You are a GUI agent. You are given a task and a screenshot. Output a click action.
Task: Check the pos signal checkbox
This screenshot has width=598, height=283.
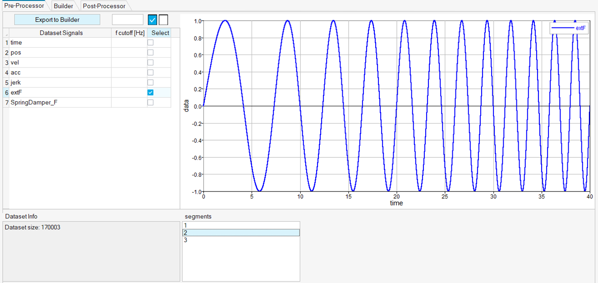[x=151, y=52]
